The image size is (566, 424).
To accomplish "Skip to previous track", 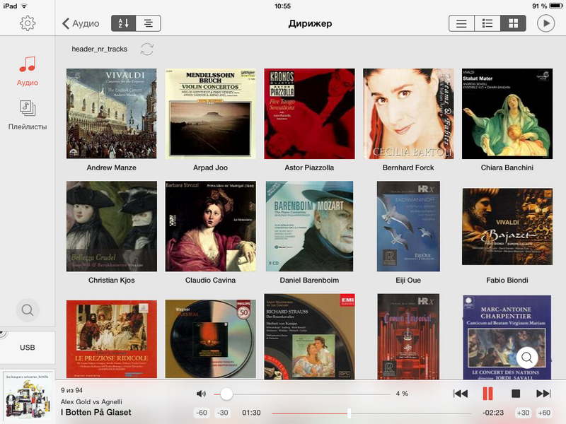I will pyautogui.click(x=461, y=394).
